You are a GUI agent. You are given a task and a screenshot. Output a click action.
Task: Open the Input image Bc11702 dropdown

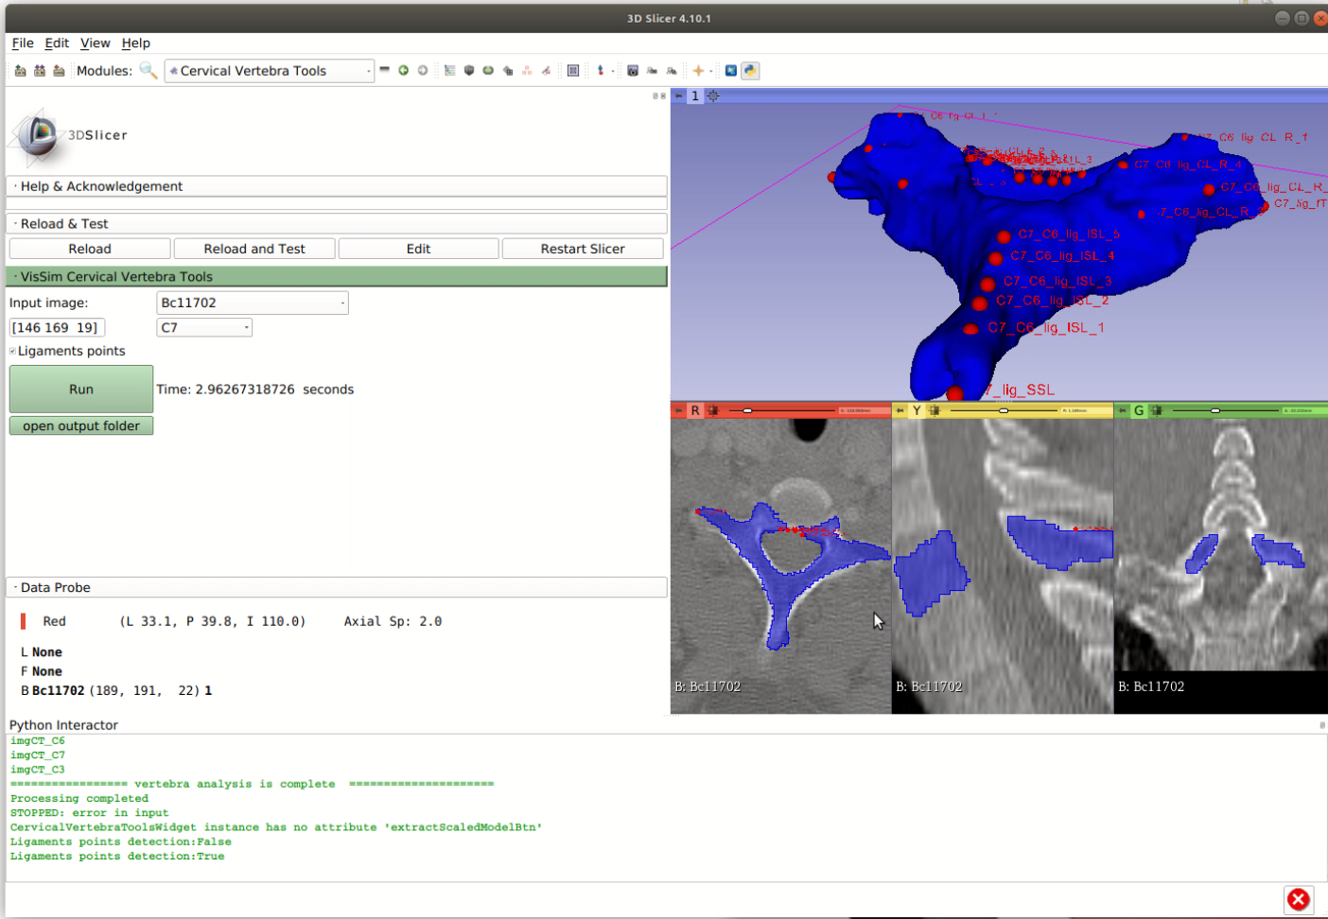coord(252,303)
